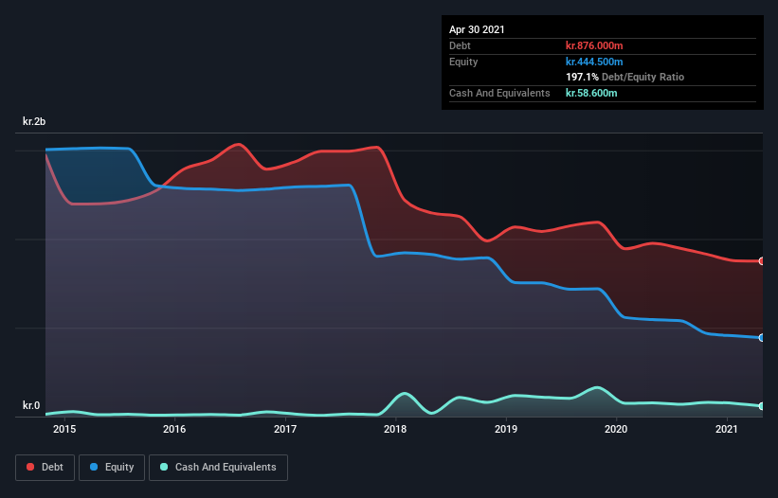
Task: Click the kr.444.500m equity value
Action: (594, 62)
